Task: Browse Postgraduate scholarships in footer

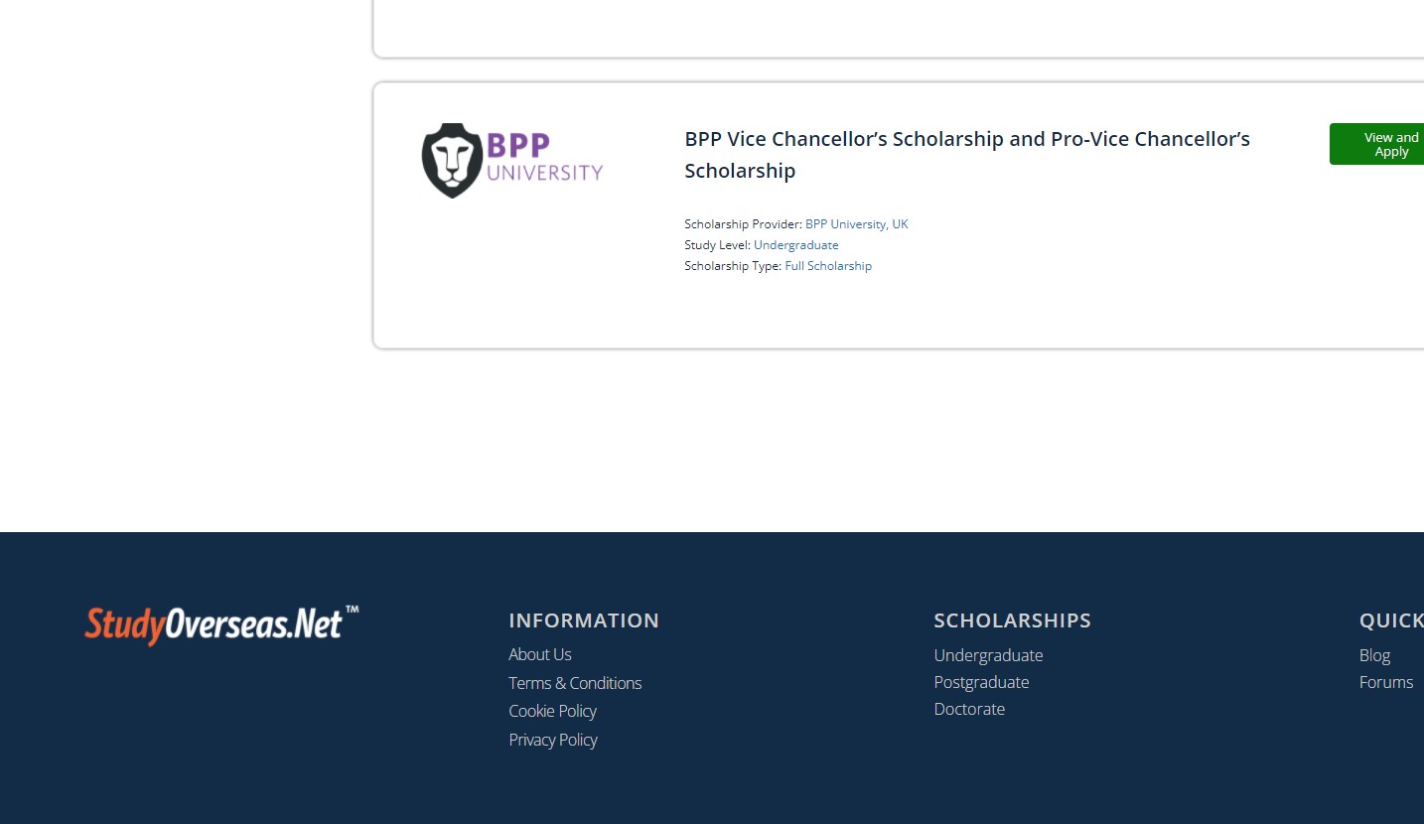Action: pos(981,682)
